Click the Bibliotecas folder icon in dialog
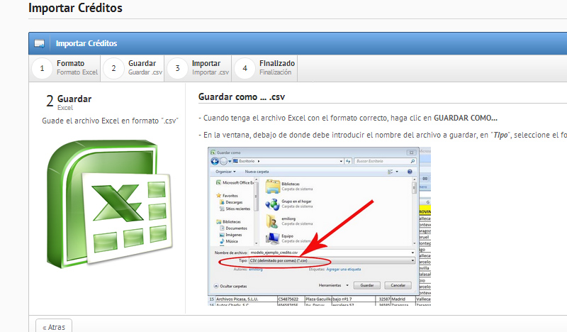 click(x=272, y=187)
